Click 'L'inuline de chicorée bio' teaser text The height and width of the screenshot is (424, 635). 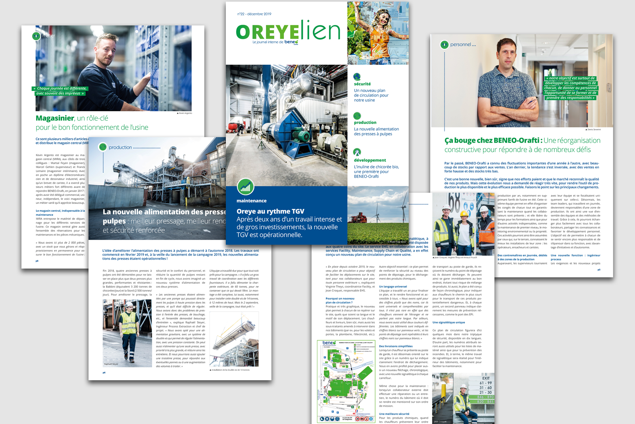376,172
